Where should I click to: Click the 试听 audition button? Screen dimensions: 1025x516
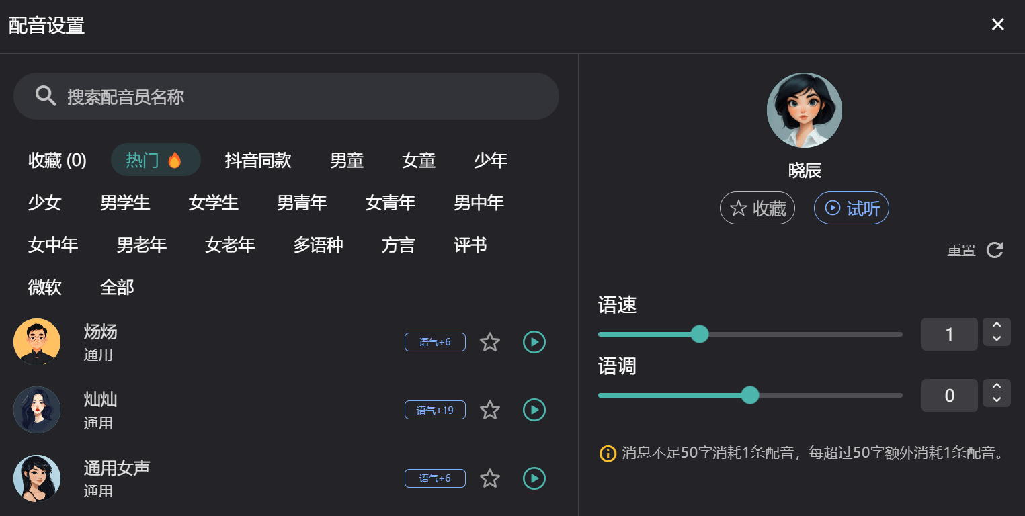pyautogui.click(x=851, y=208)
